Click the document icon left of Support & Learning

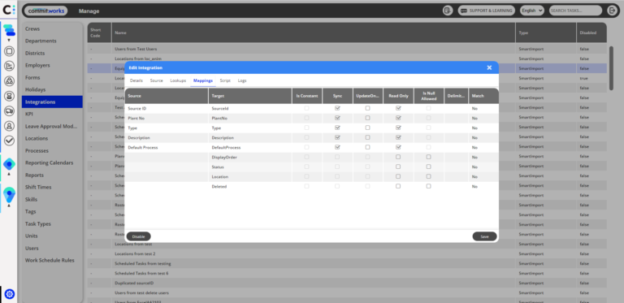click(448, 11)
